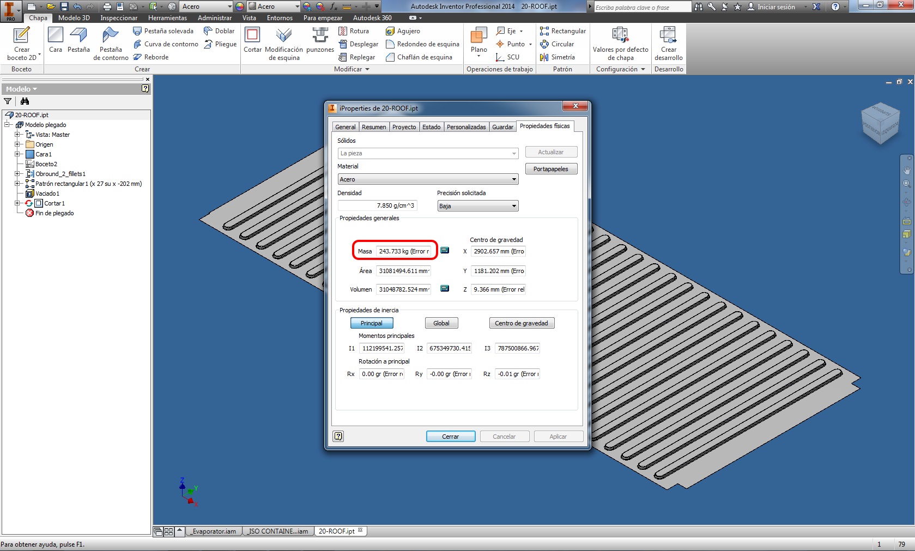Click the Desplegar unfold tool
915x551 pixels.
[x=359, y=44]
